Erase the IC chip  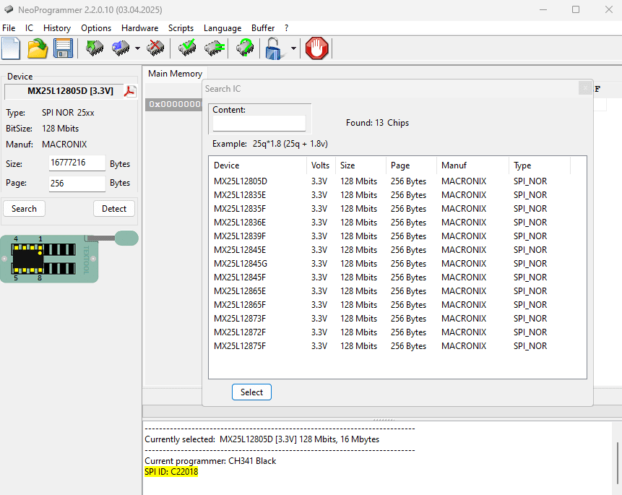[155, 48]
